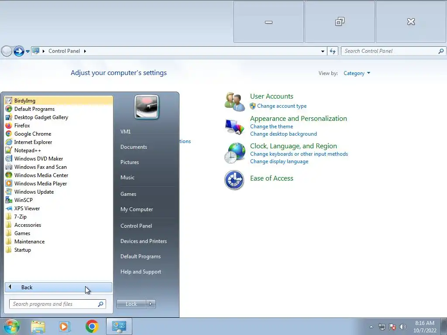This screenshot has width=447, height=335.
Task: Open the shutdown options arrow next to Lock
Action: coord(151,304)
